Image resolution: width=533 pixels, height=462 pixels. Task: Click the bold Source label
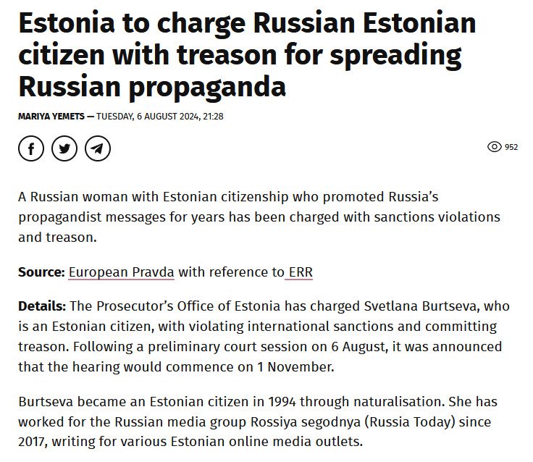(x=41, y=272)
